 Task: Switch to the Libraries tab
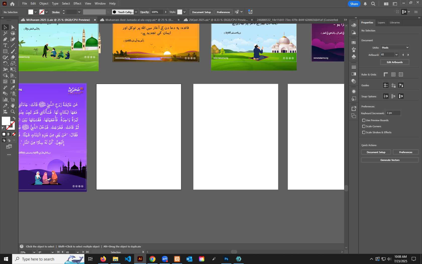pos(395,23)
